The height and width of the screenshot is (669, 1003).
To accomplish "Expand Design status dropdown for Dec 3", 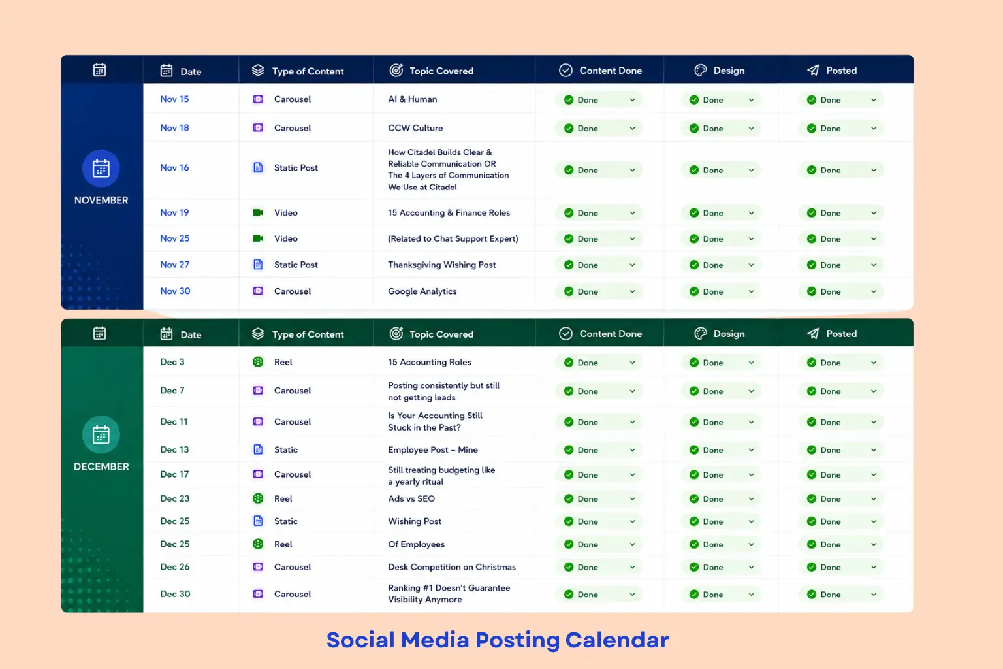I will click(x=721, y=363).
